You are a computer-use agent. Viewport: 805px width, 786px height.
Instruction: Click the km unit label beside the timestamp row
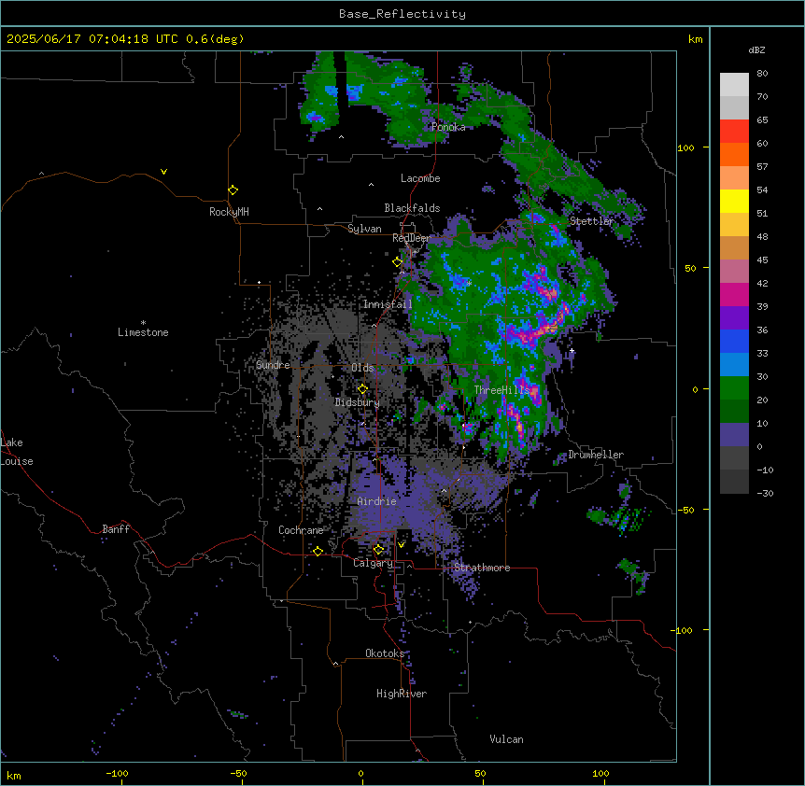(695, 39)
